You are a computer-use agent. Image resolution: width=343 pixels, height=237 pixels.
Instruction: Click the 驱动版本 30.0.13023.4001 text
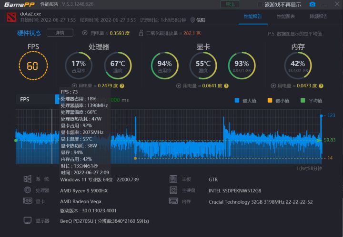(89, 211)
